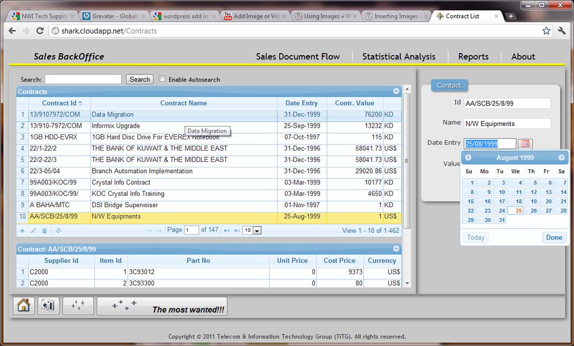Viewport: 574px width, 346px height.
Task: Collapse the Contract AA/SCB/25/8/99 detail grid
Action: pos(396,249)
